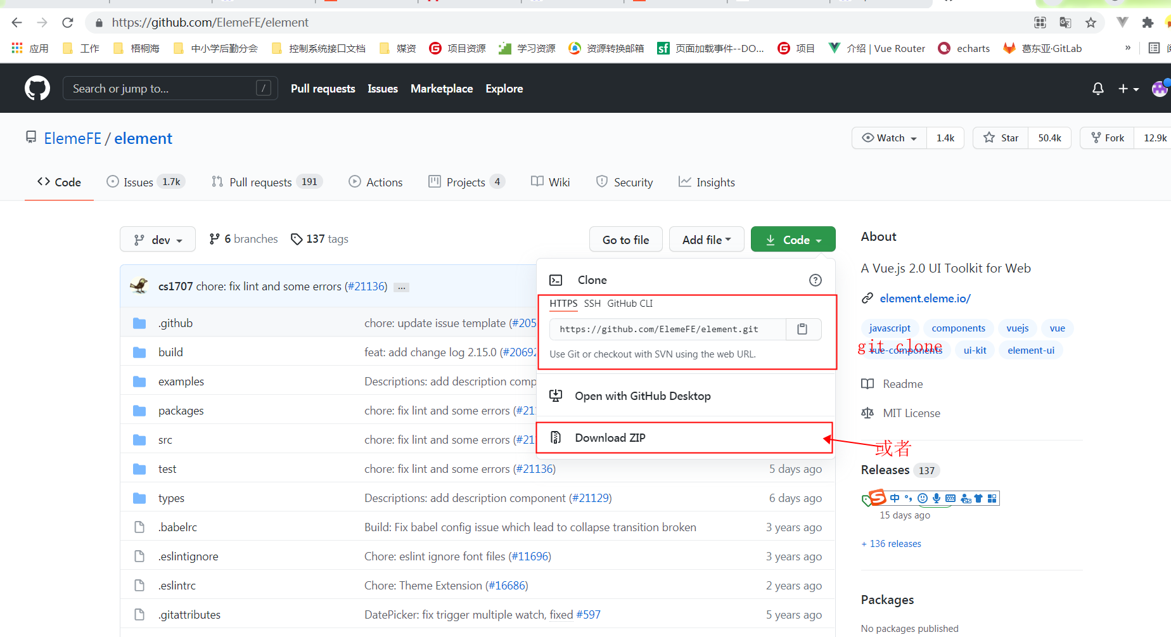
Task: Open the Wiki tab
Action: click(550, 183)
